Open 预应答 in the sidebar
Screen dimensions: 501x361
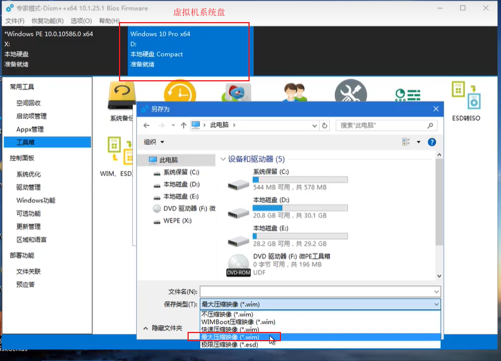(x=25, y=285)
